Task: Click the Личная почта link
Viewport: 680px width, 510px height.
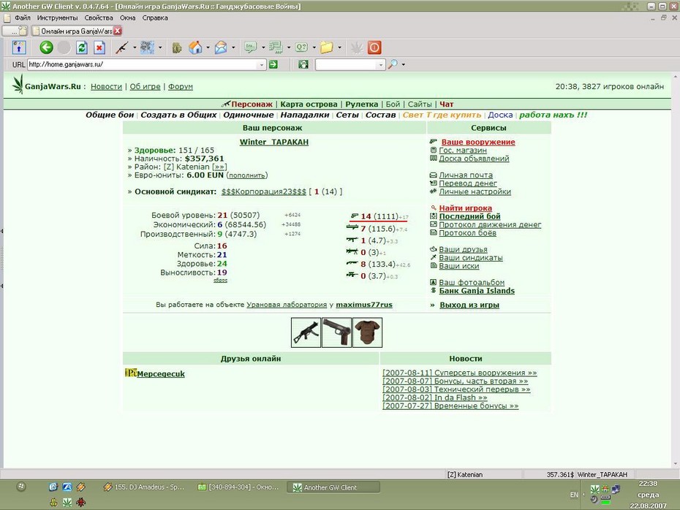Action: [x=465, y=175]
